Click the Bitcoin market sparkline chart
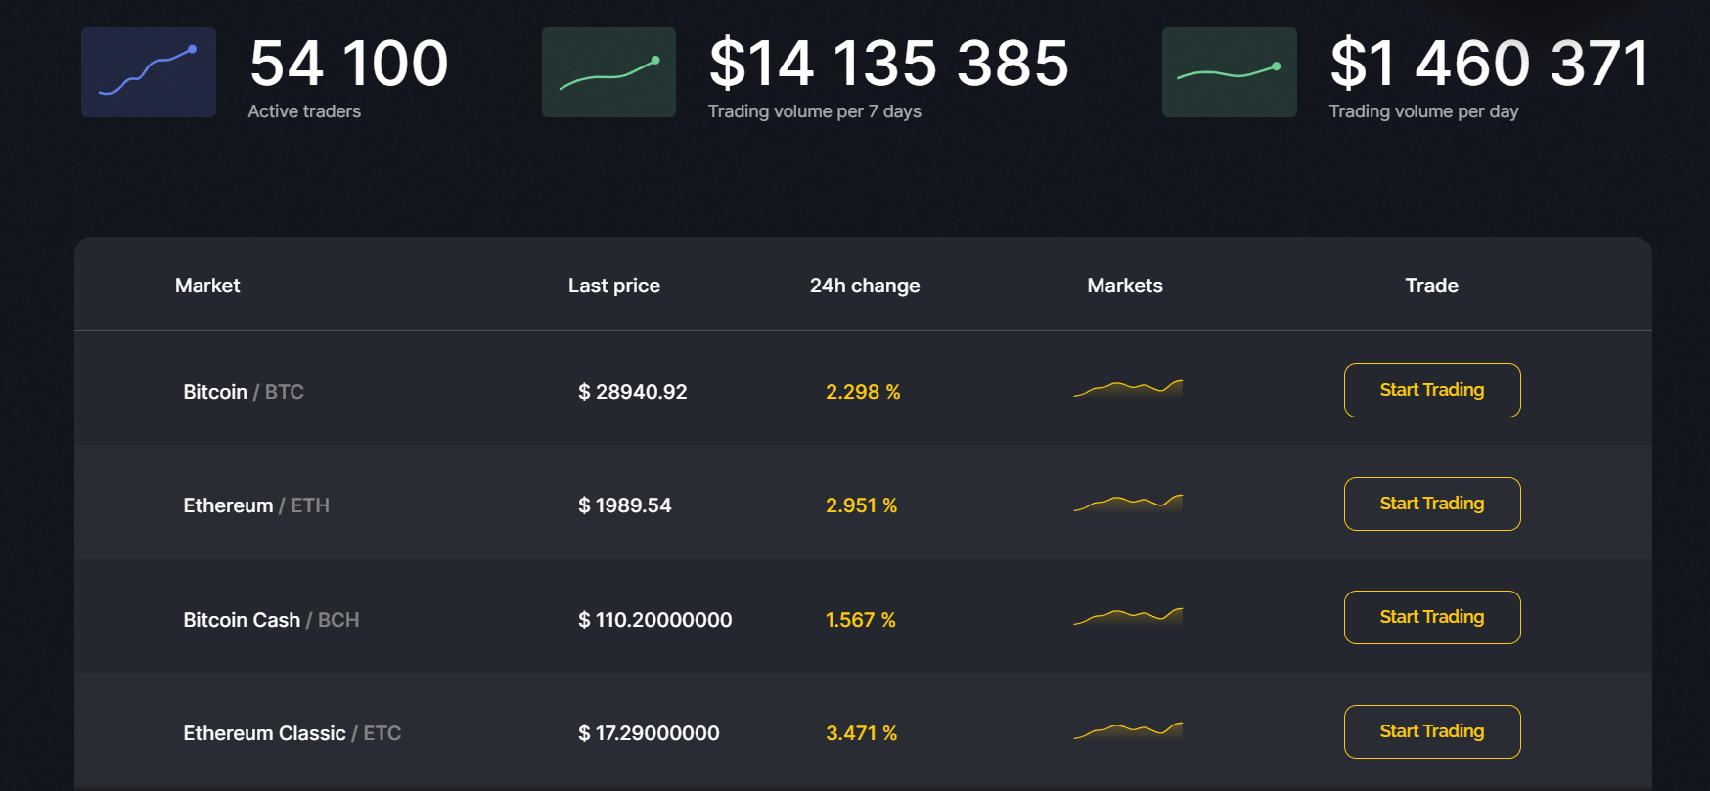Viewport: 1710px width, 791px height. click(1128, 389)
